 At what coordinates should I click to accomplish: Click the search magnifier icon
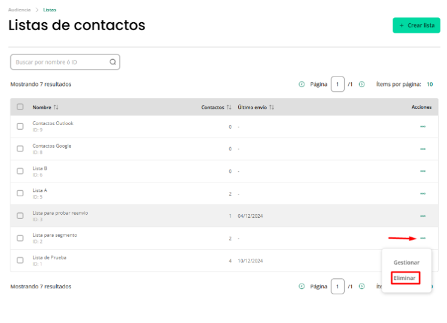pos(113,62)
